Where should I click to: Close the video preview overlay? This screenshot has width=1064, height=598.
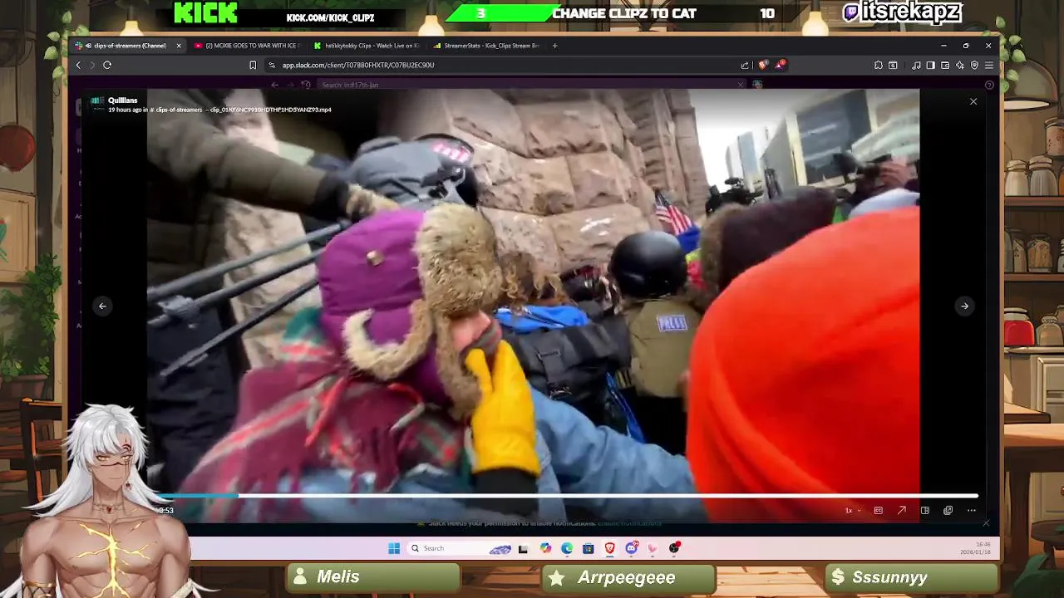click(x=973, y=101)
